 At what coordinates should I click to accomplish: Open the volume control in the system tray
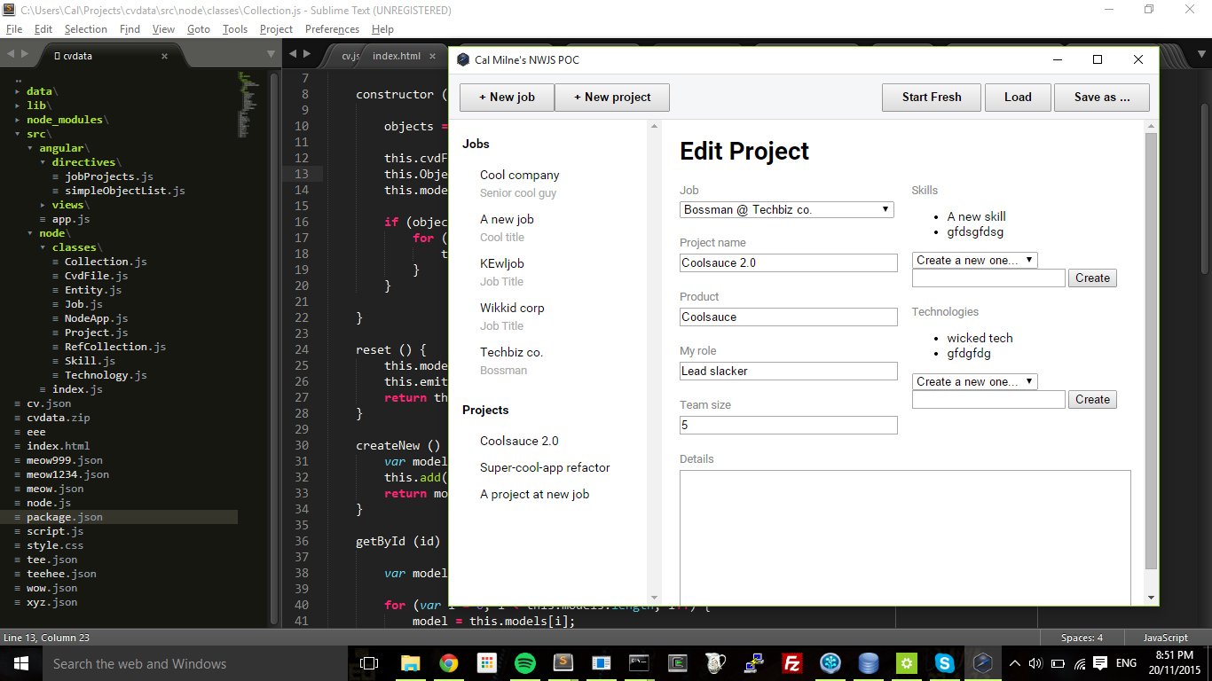point(1036,662)
